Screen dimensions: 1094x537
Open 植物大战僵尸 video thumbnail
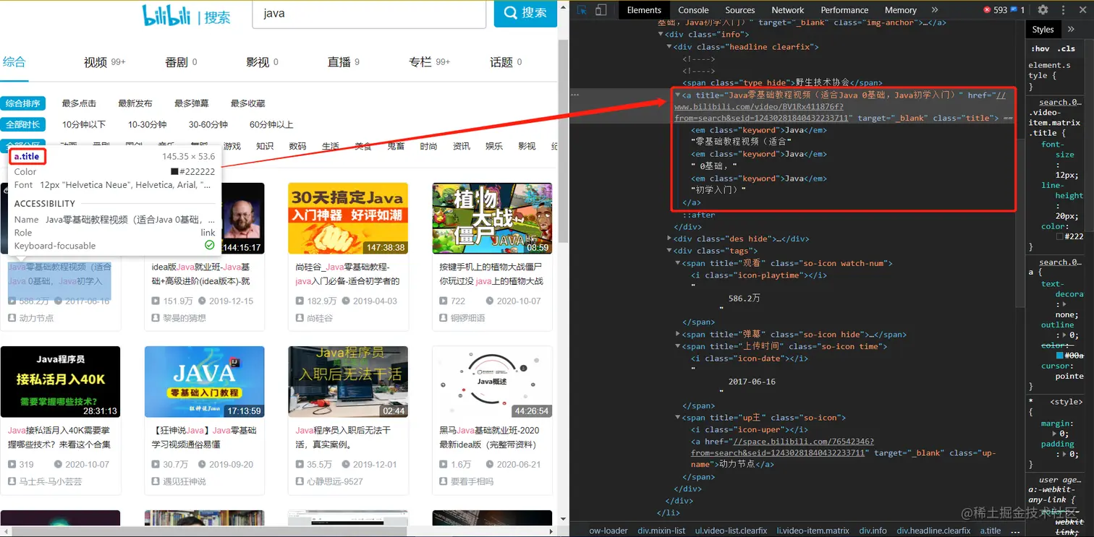coord(492,218)
